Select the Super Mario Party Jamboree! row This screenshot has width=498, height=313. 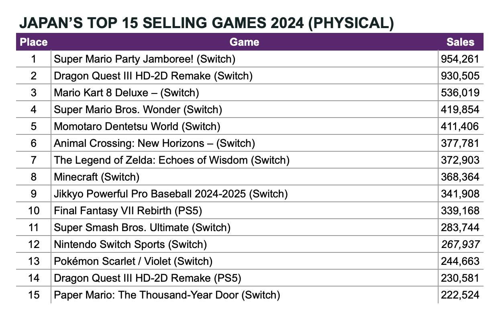144,59
